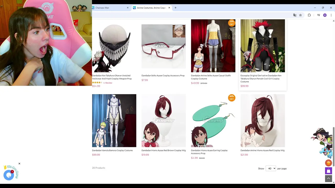Screen dimensions: 335x188
Task: Open a new browser tab
Action: (x=175, y=8)
